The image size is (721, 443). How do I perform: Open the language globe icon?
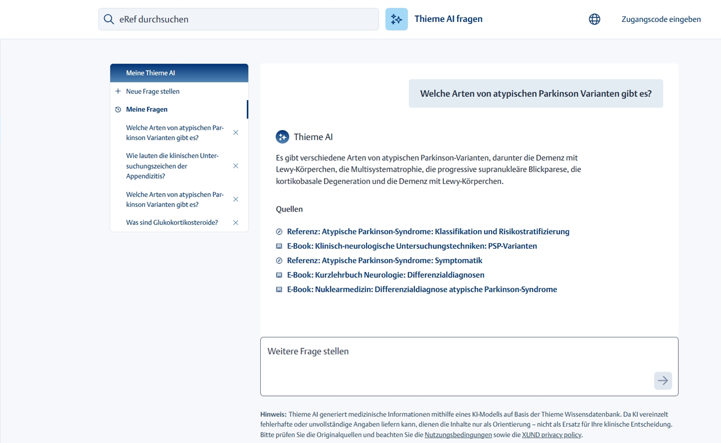coord(594,19)
